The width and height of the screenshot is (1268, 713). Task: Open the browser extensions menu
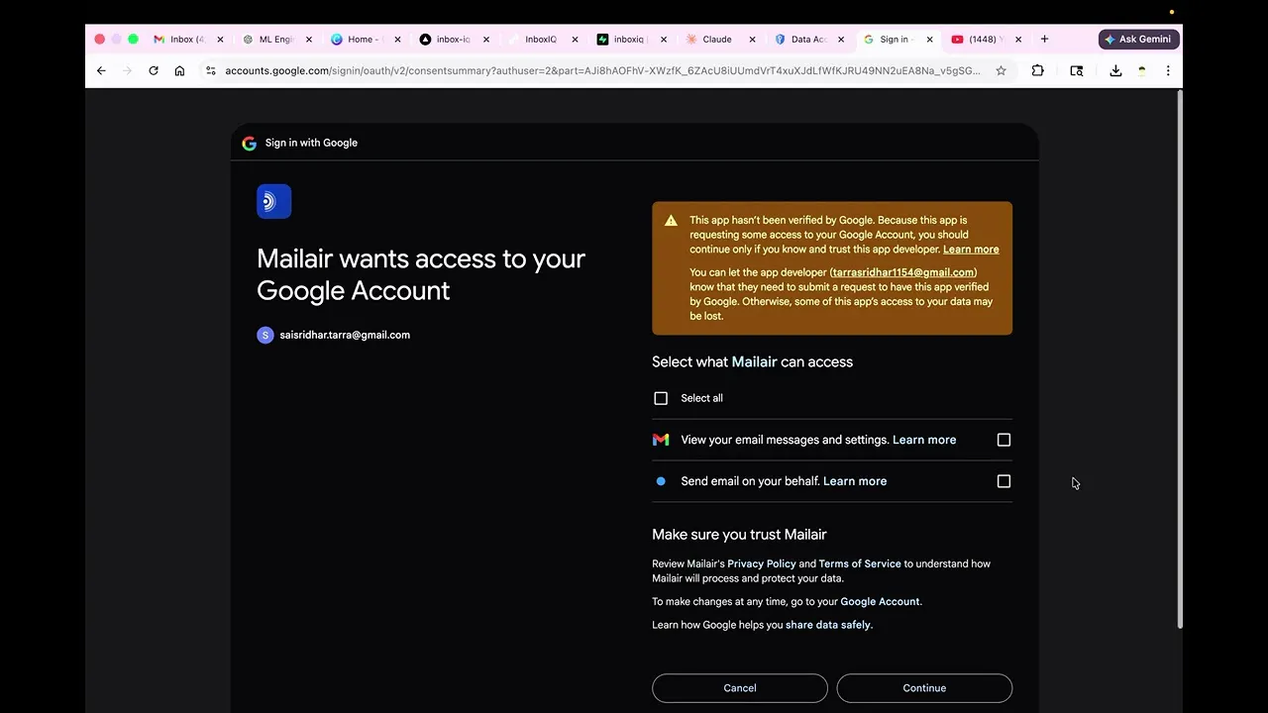[x=1037, y=70]
